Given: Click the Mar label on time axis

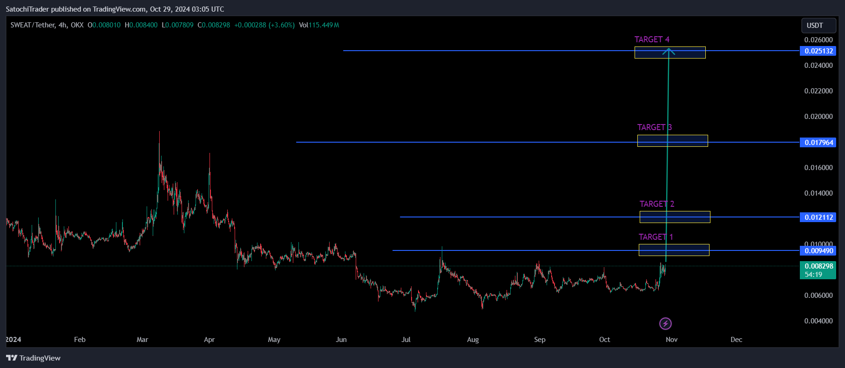Looking at the screenshot, I should [x=142, y=340].
